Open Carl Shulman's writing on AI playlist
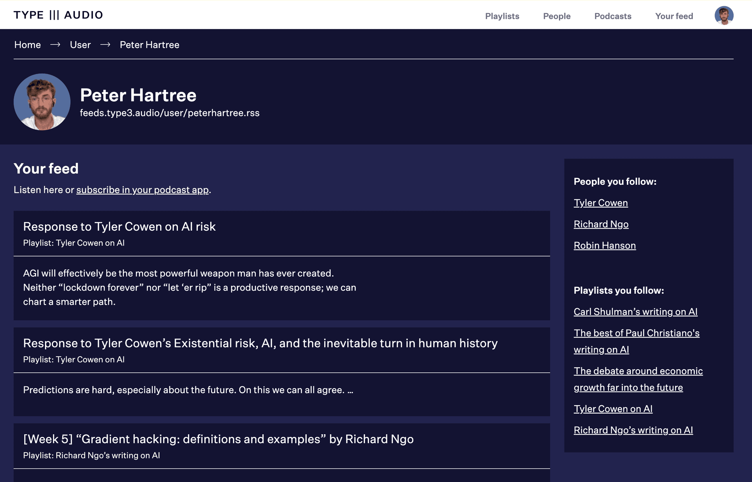 pyautogui.click(x=636, y=312)
